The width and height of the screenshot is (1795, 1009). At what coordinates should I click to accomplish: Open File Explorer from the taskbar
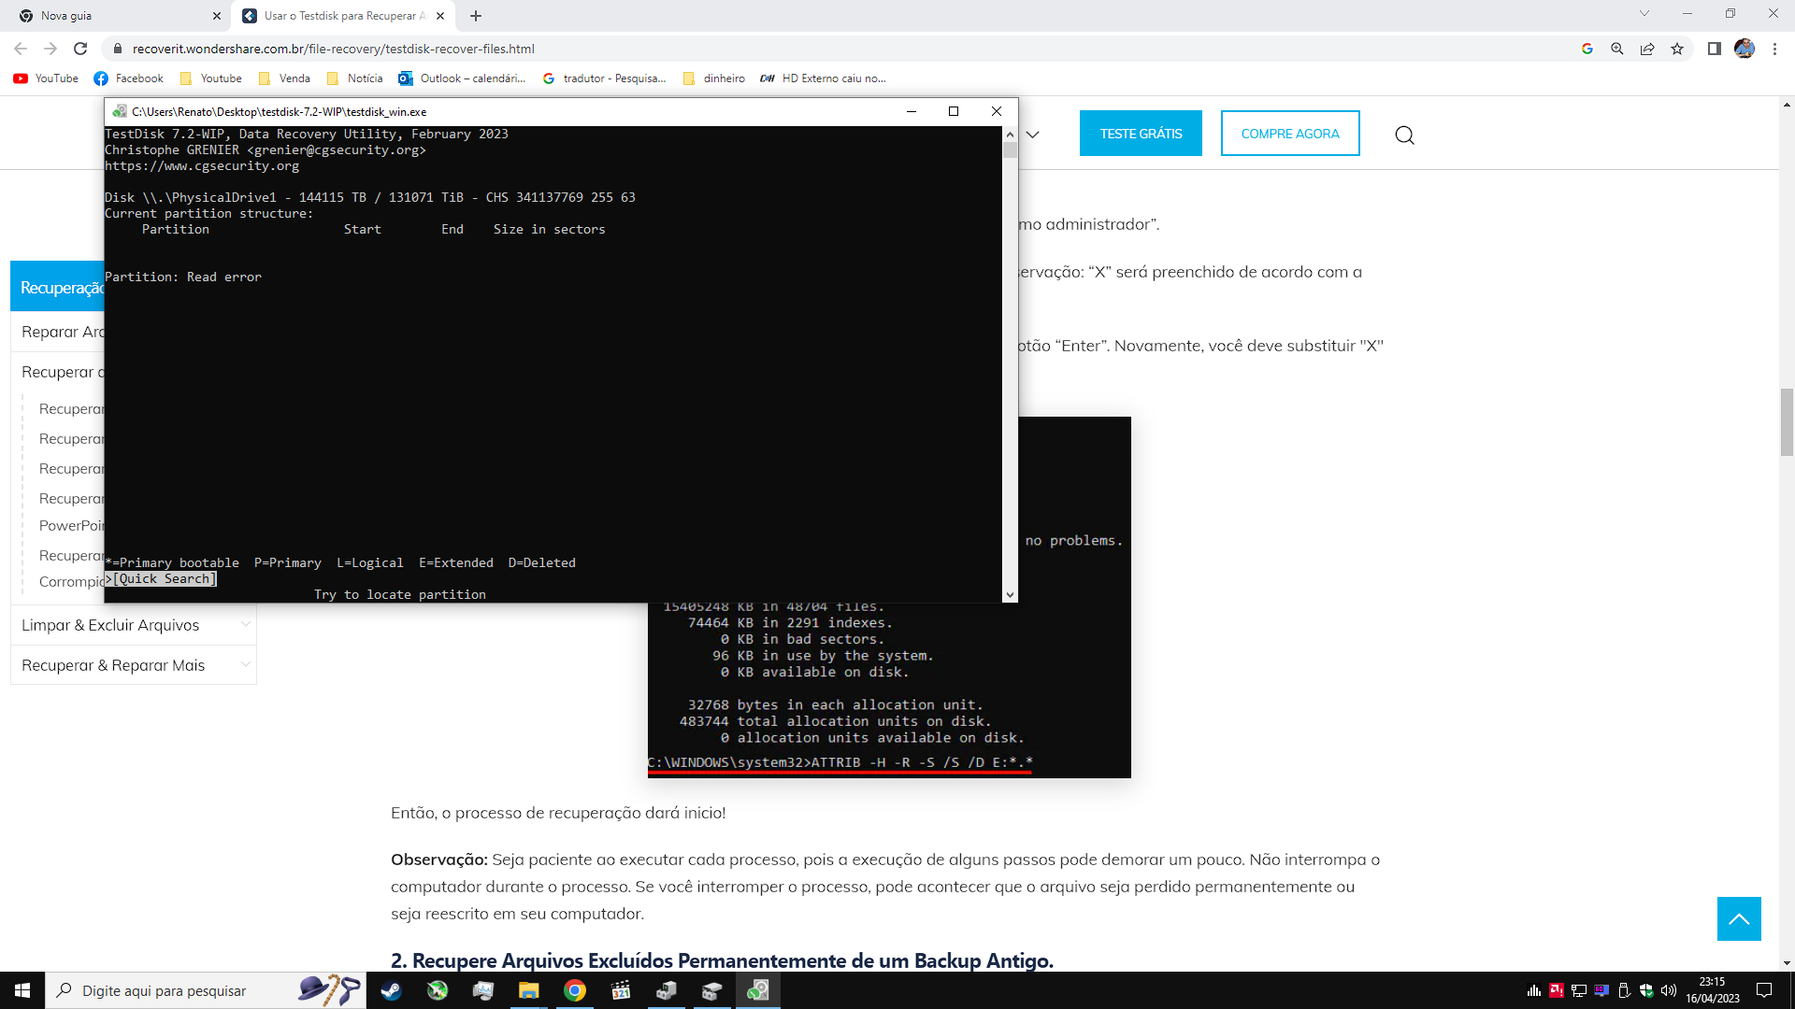coord(529,990)
